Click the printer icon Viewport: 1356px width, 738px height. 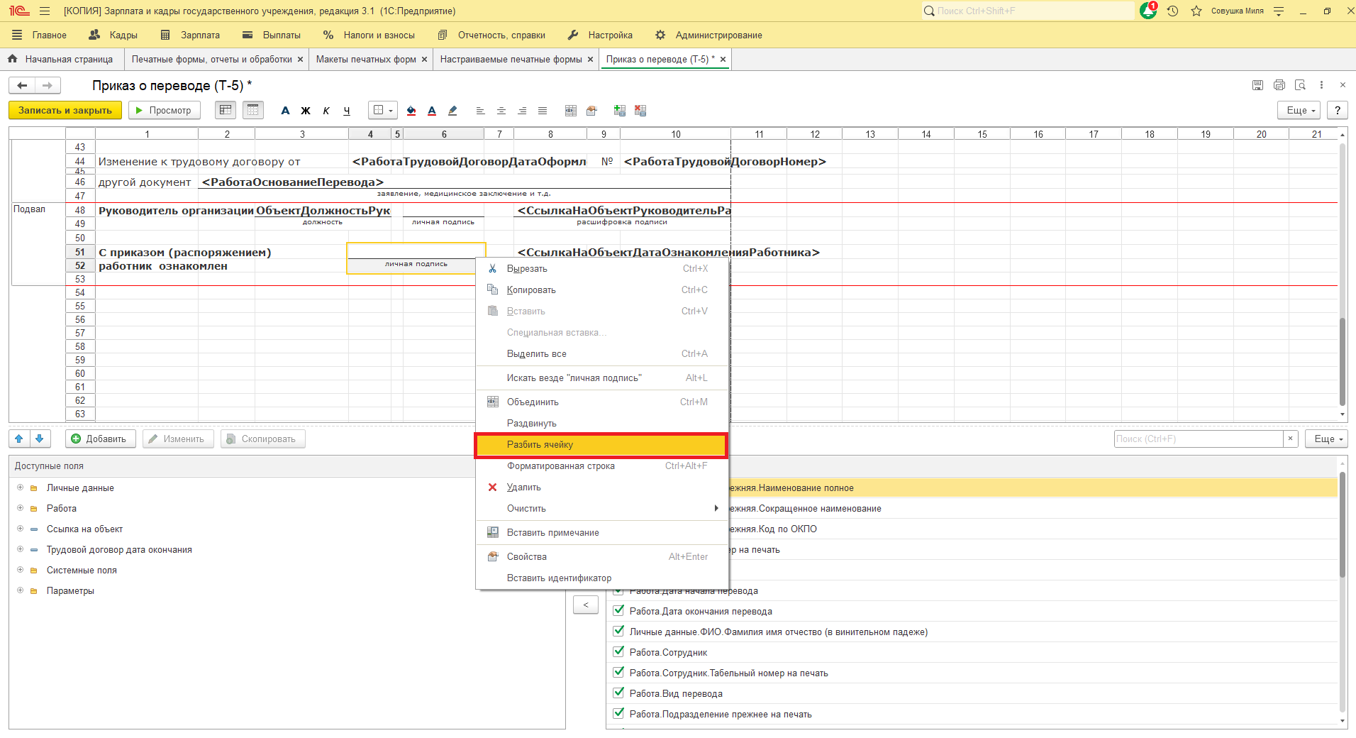point(1279,85)
